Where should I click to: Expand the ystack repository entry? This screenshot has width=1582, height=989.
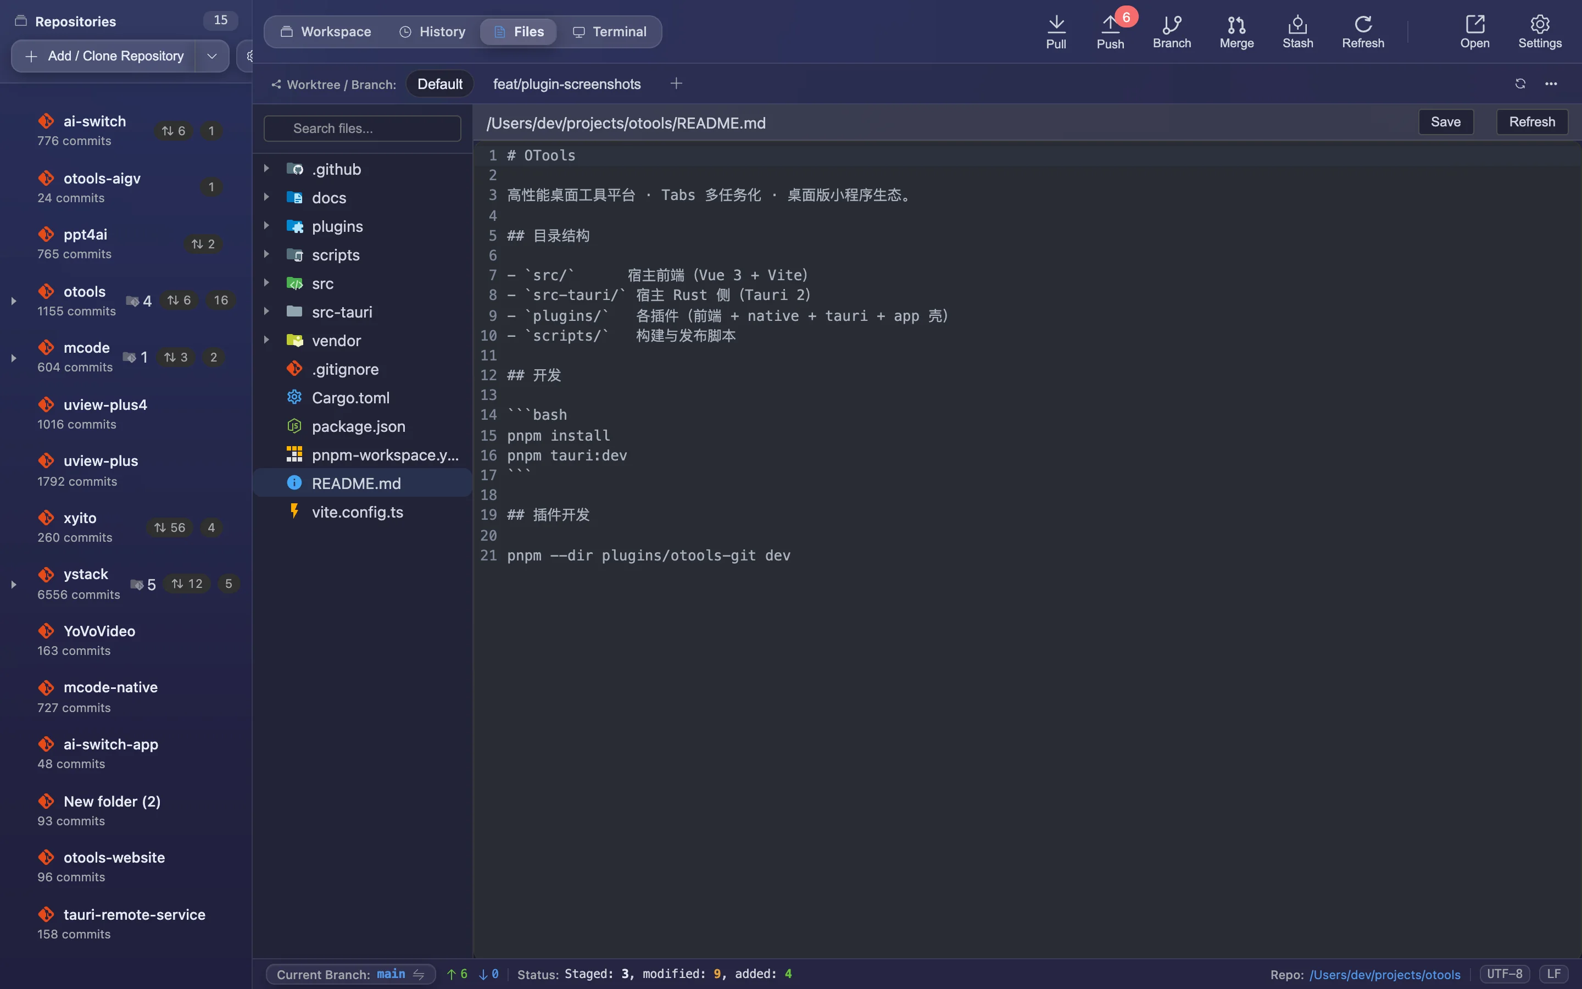(13, 584)
